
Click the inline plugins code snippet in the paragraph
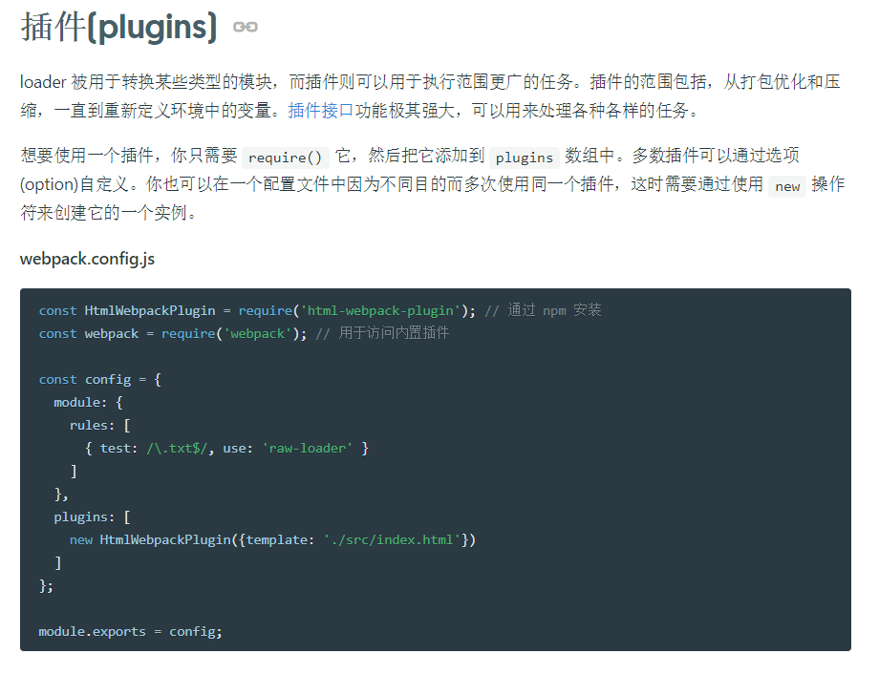point(525,158)
